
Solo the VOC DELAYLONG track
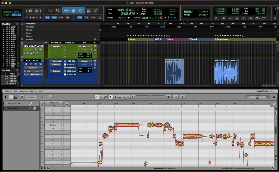[36, 49]
